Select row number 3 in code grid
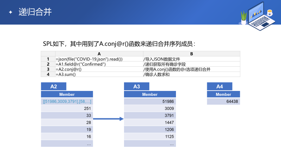The image size is (281, 158). click(x=48, y=69)
